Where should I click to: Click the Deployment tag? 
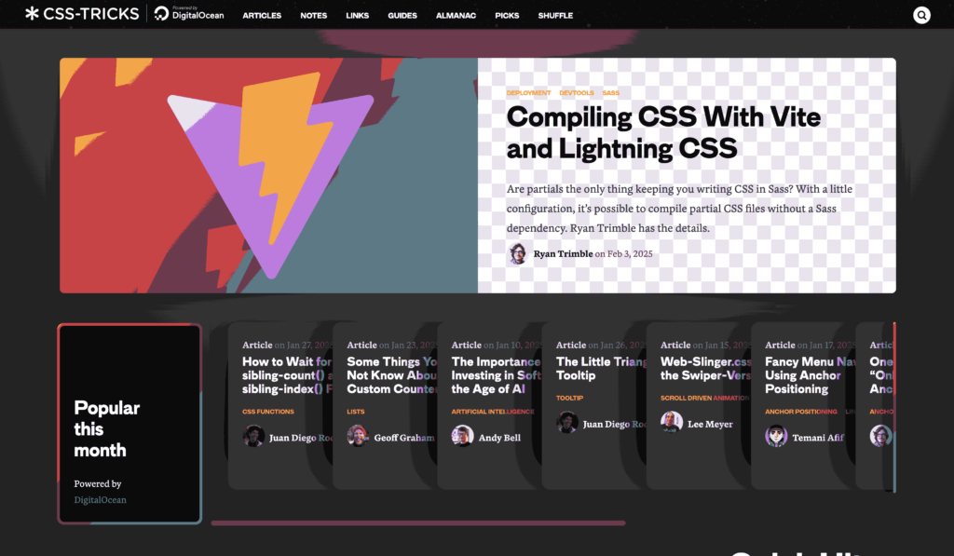[x=529, y=93]
